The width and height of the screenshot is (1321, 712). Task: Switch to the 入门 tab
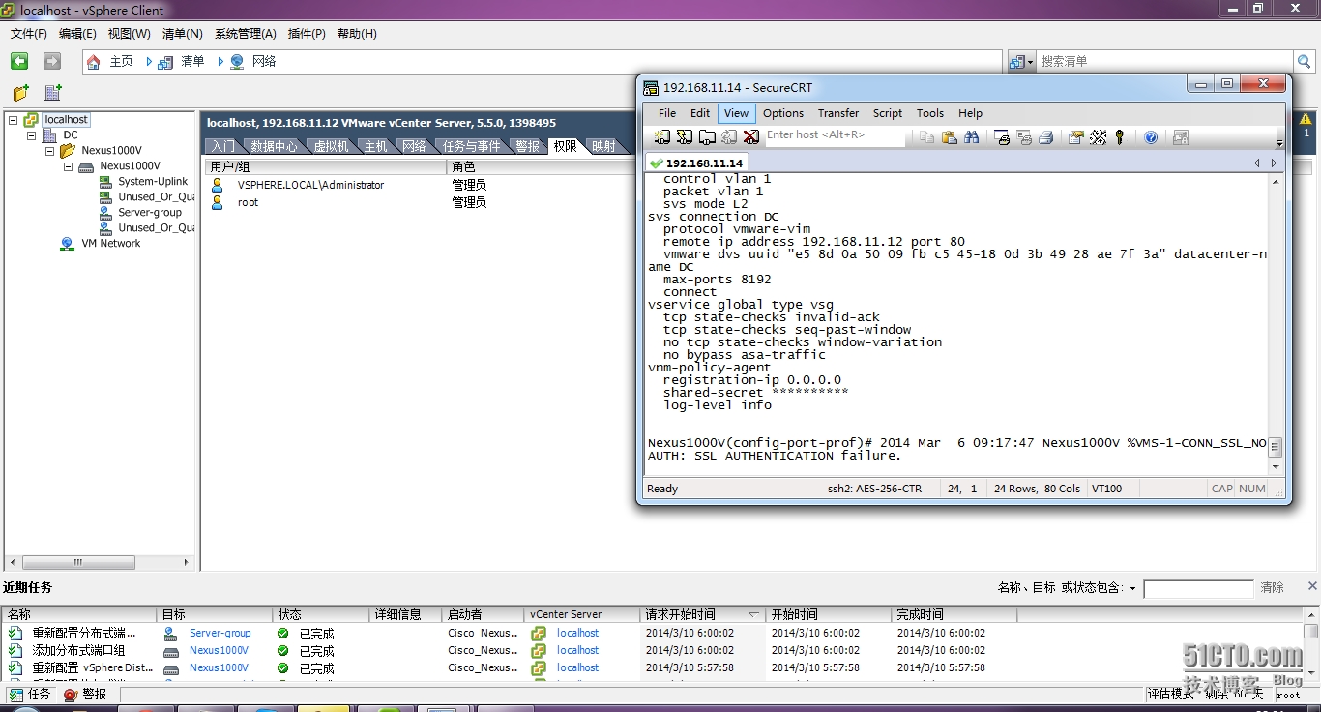(222, 146)
